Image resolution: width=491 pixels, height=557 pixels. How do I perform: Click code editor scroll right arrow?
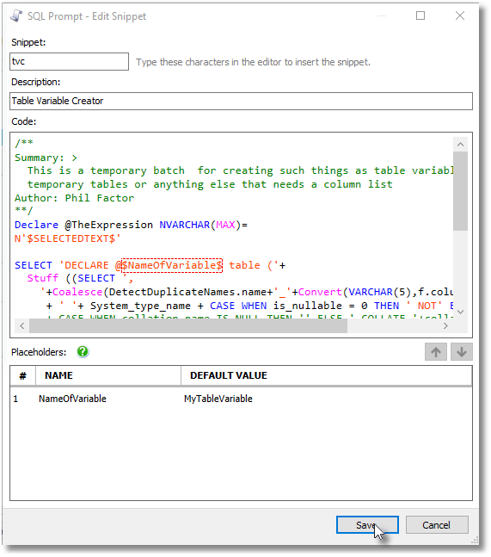point(446,325)
